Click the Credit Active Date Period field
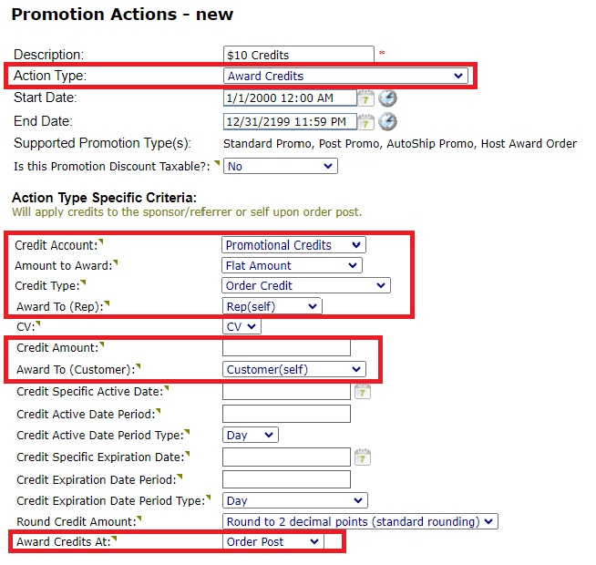 coord(286,414)
